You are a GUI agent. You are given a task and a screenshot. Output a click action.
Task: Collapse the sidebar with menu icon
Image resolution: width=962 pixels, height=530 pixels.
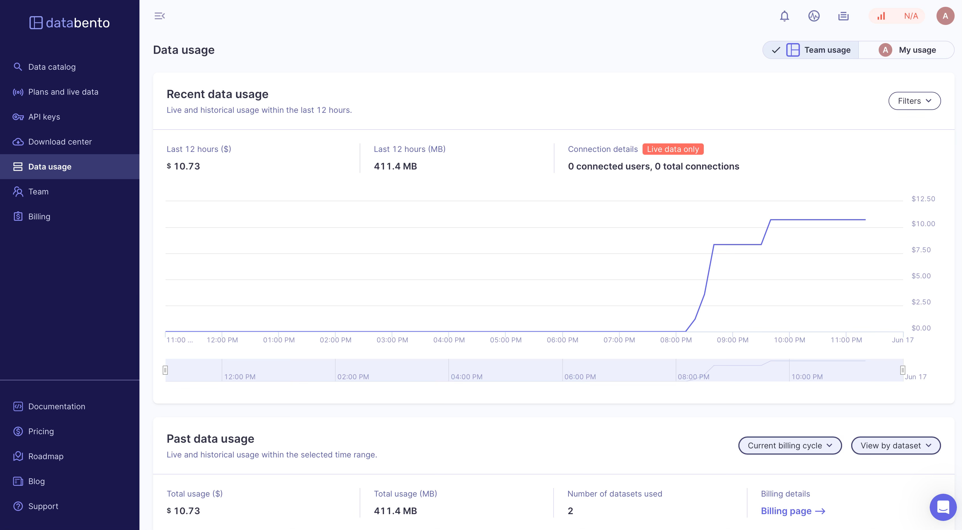point(160,16)
